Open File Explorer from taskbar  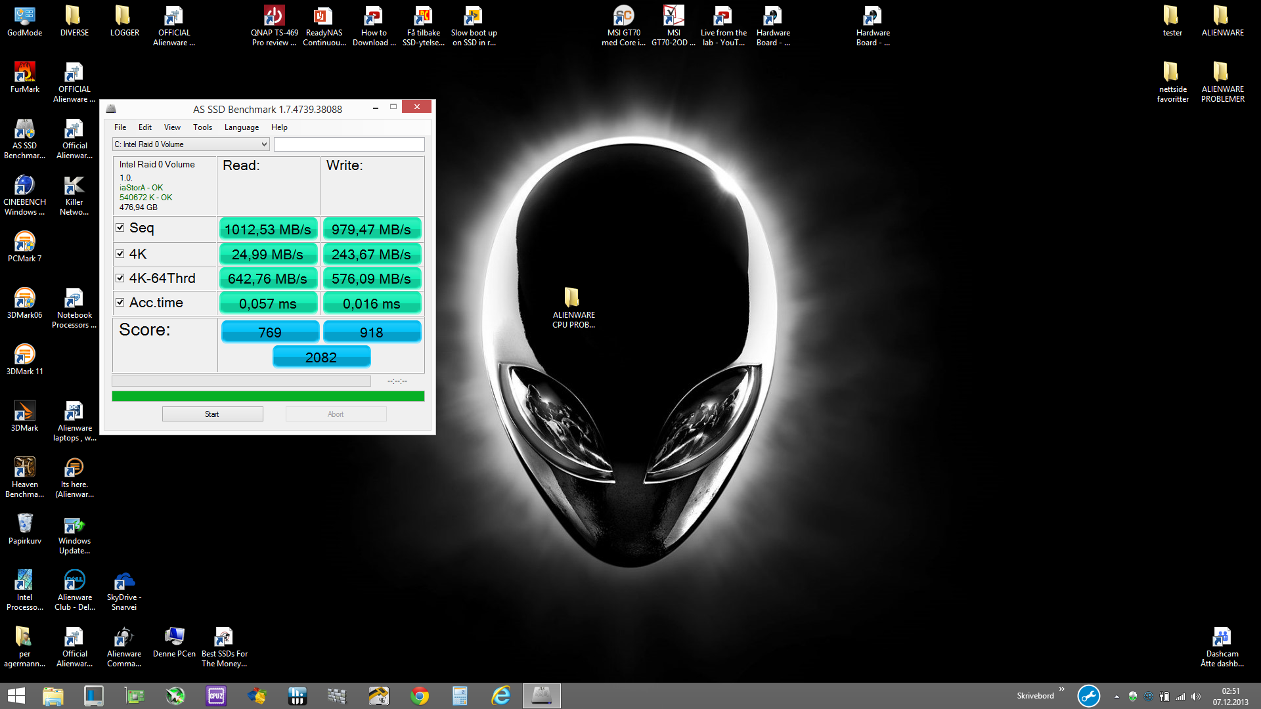coord(53,696)
